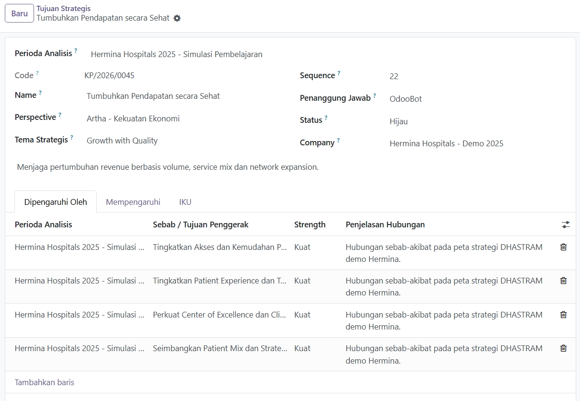The image size is (580, 401).
Task: Show help tooltip for Perioda Analisis field
Action: pyautogui.click(x=76, y=50)
